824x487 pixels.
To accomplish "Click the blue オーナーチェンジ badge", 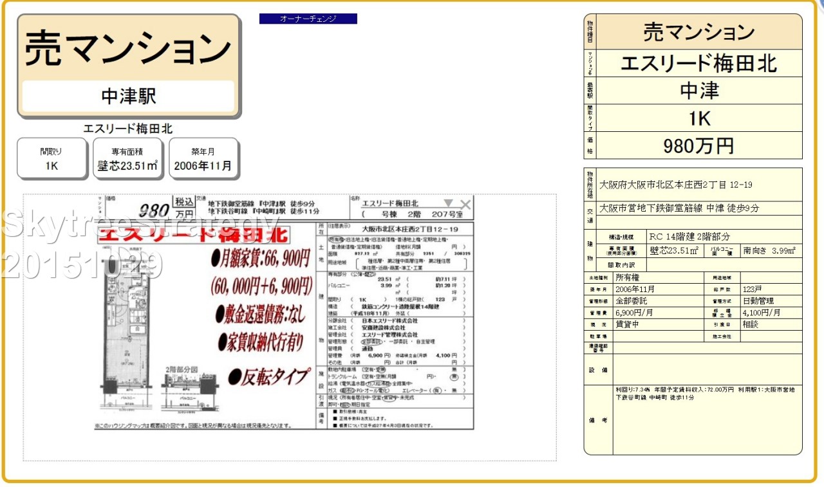I will click(308, 19).
